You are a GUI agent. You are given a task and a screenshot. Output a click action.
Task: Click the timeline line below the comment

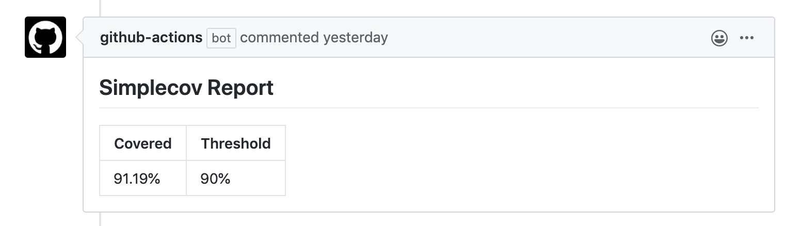pyautogui.click(x=100, y=220)
